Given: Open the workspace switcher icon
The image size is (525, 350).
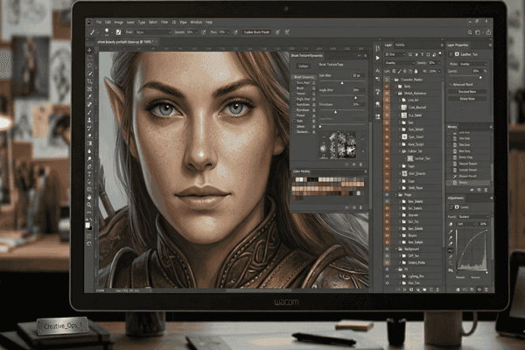Looking at the screenshot, I should [x=478, y=32].
